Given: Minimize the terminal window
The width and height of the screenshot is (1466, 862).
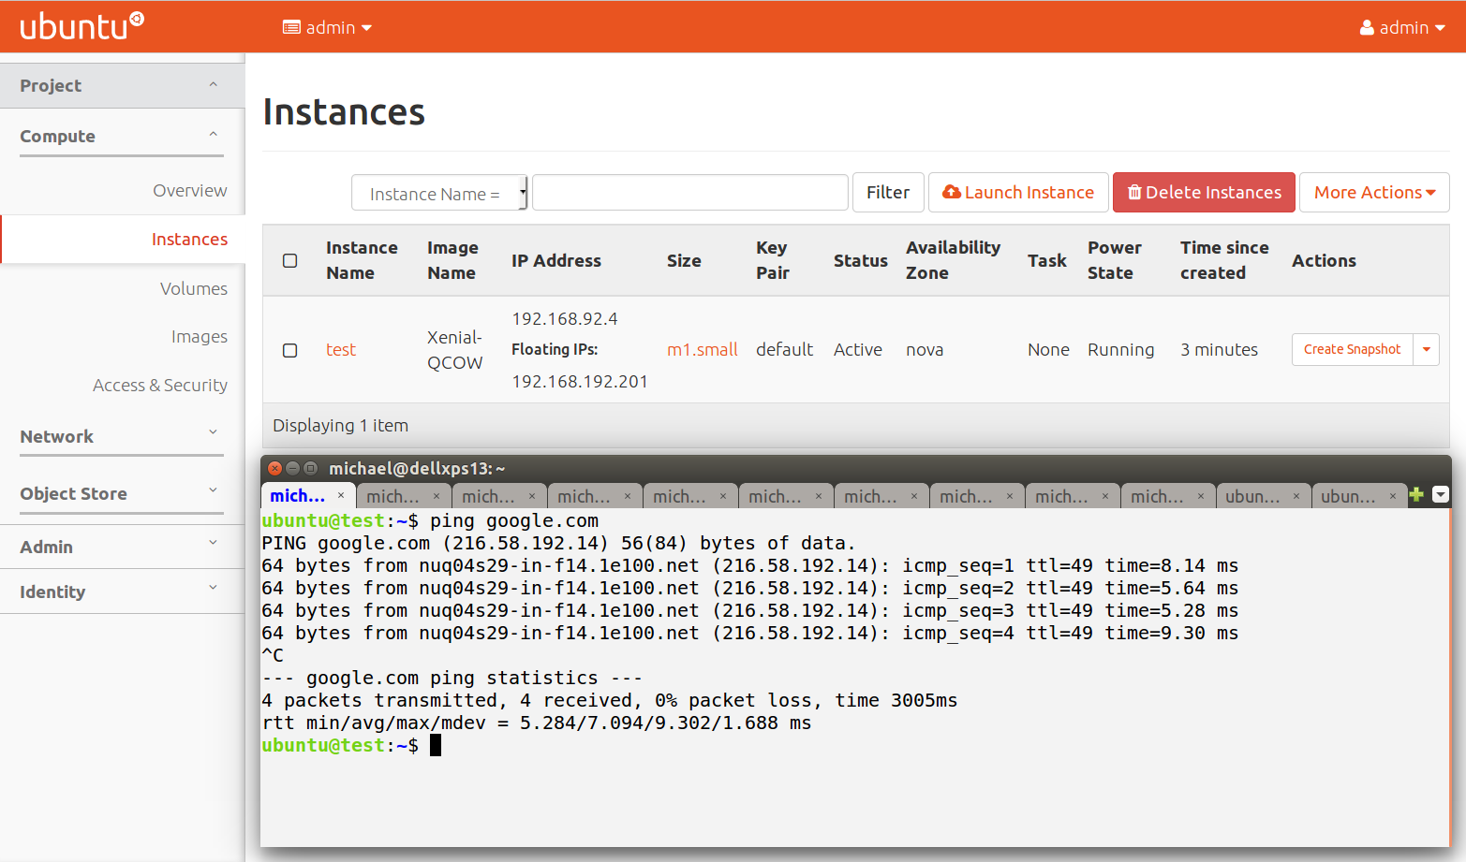Looking at the screenshot, I should point(292,468).
